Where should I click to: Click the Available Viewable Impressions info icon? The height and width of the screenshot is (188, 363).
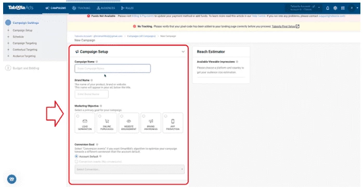237,62
